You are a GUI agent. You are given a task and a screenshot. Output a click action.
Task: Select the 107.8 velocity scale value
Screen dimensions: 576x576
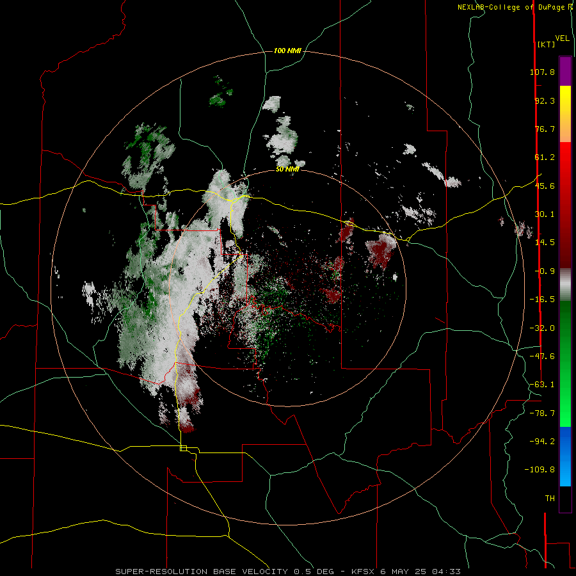tap(542, 72)
